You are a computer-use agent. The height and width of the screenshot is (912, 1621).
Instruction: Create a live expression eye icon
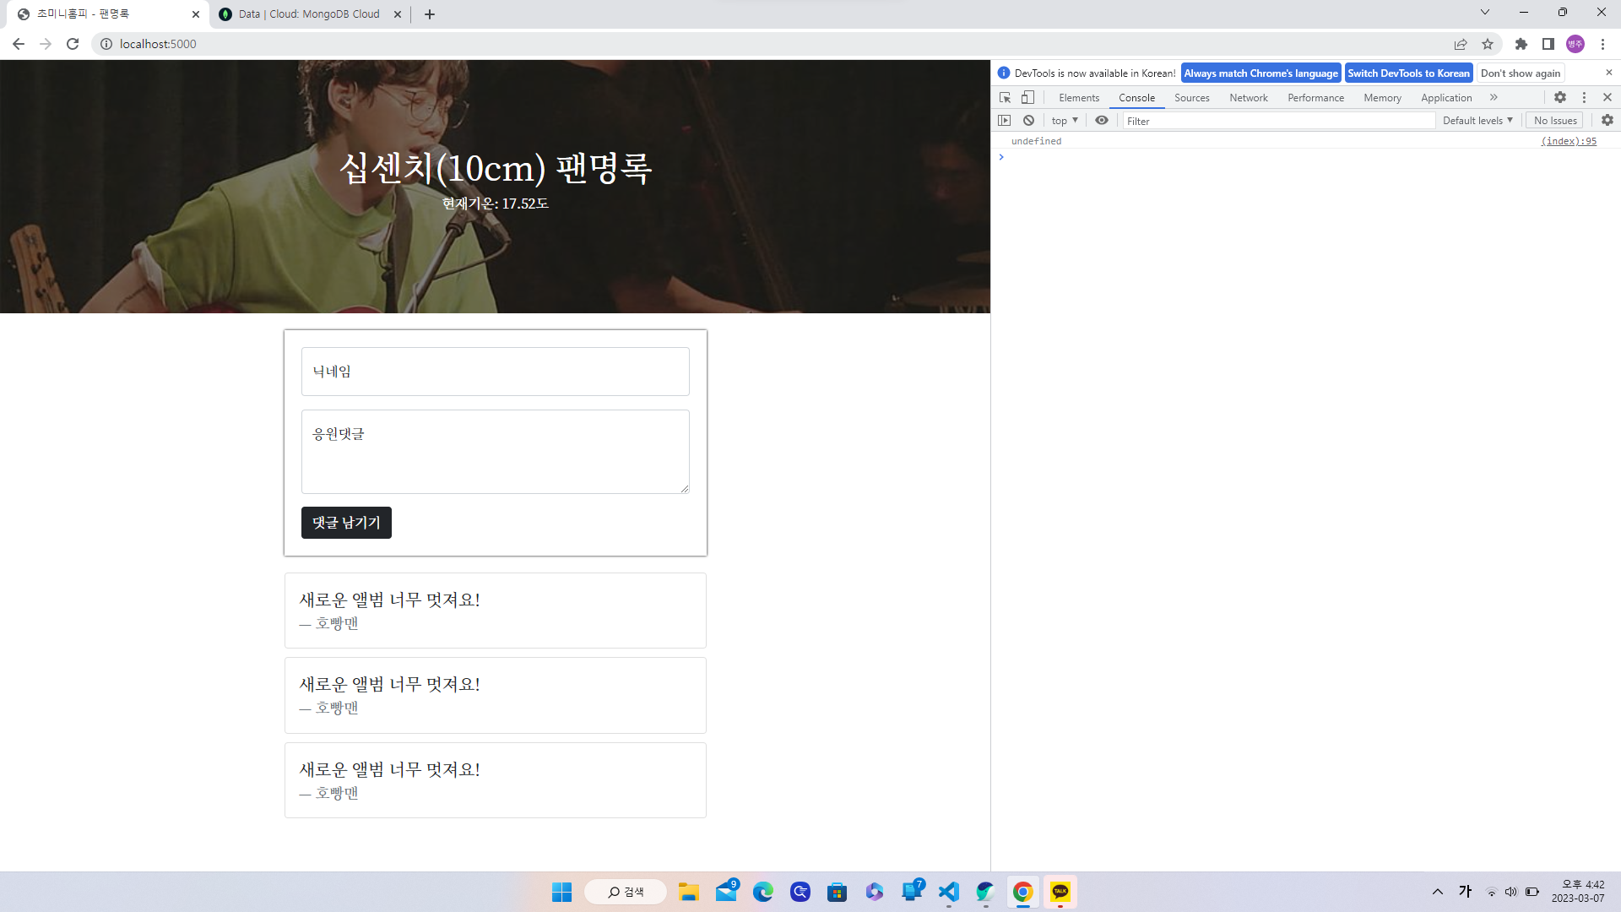tap(1102, 121)
